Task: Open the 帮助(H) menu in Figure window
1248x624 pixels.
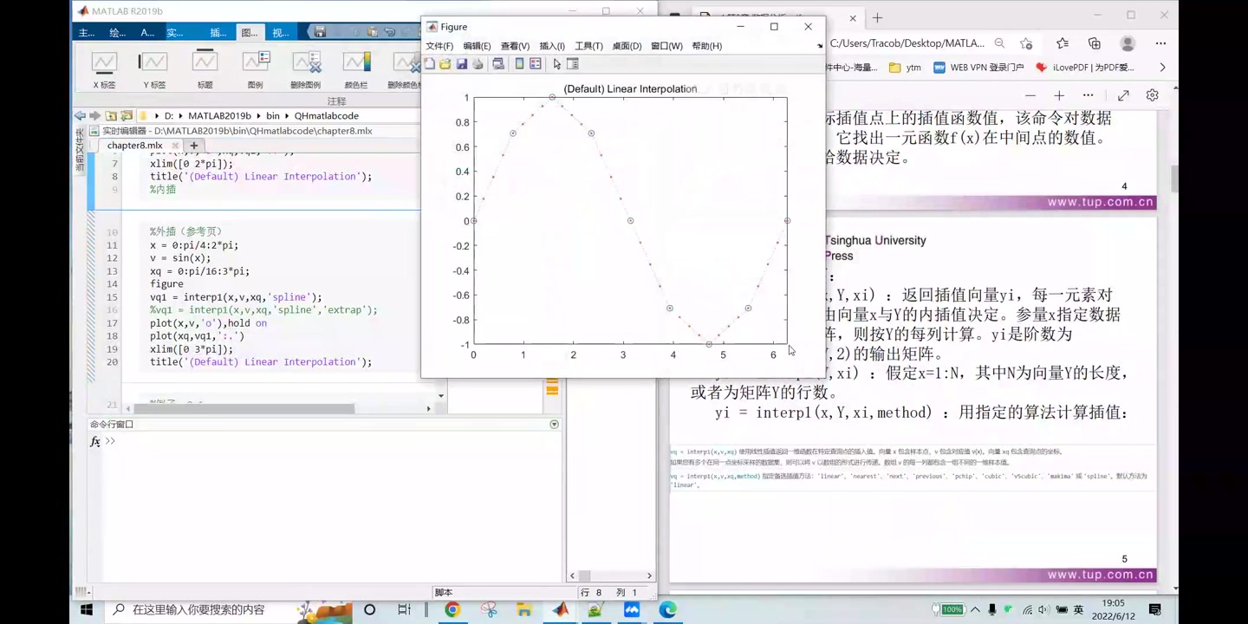Action: (706, 46)
